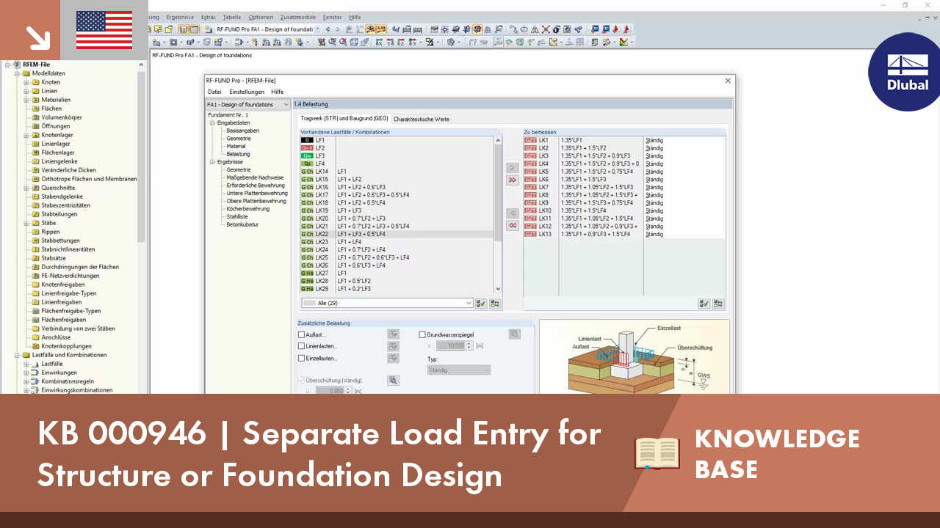Click the magnifier icon next to Überschüttung
940x528 pixels.
click(x=393, y=381)
